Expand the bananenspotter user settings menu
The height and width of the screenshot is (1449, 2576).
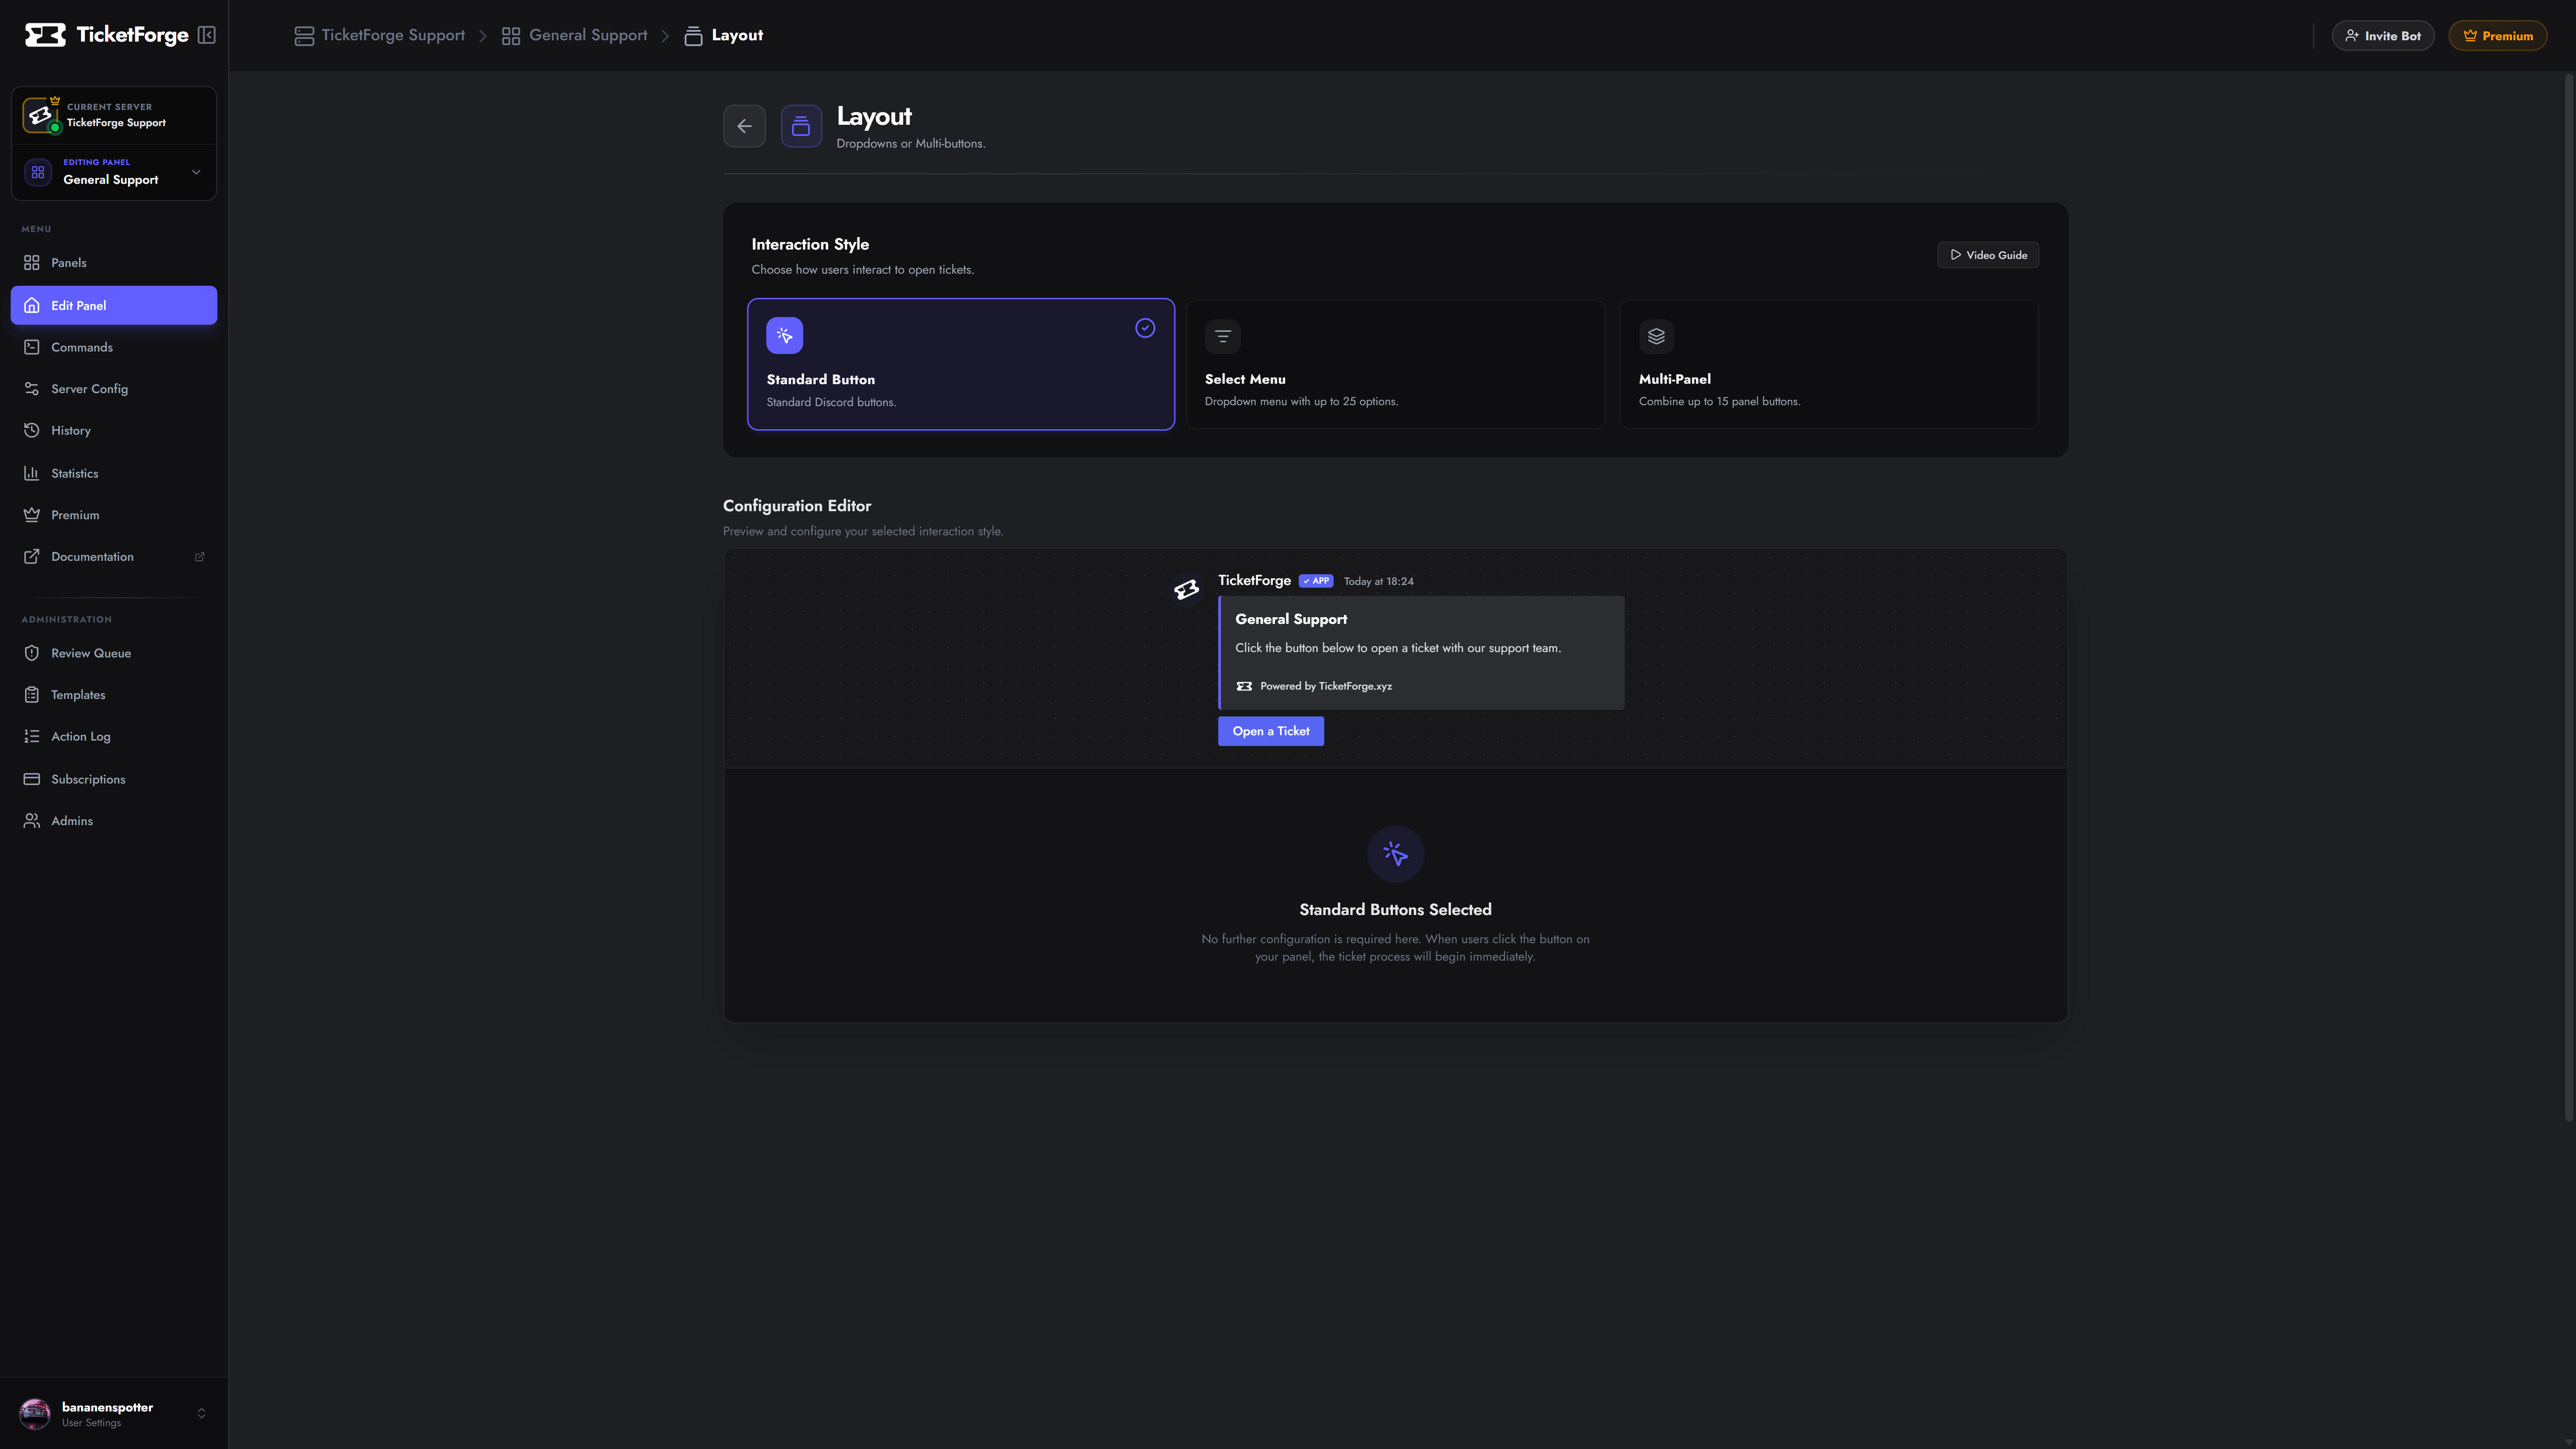(114, 1414)
